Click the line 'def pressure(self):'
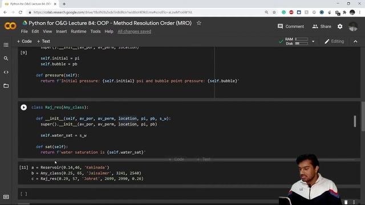365x205 pixels. [58, 75]
